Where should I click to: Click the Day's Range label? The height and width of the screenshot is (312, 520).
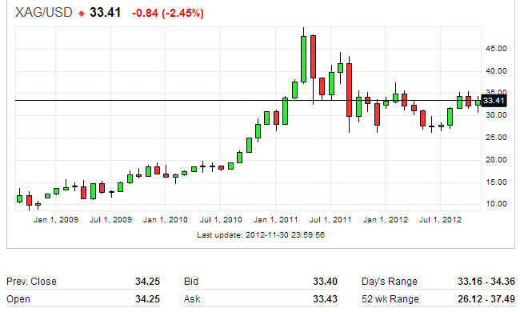click(x=390, y=282)
